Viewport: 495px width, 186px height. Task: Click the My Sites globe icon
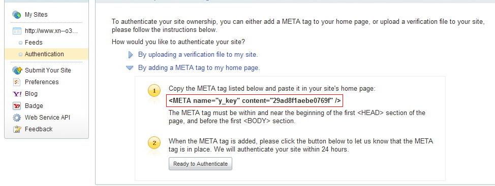point(16,15)
